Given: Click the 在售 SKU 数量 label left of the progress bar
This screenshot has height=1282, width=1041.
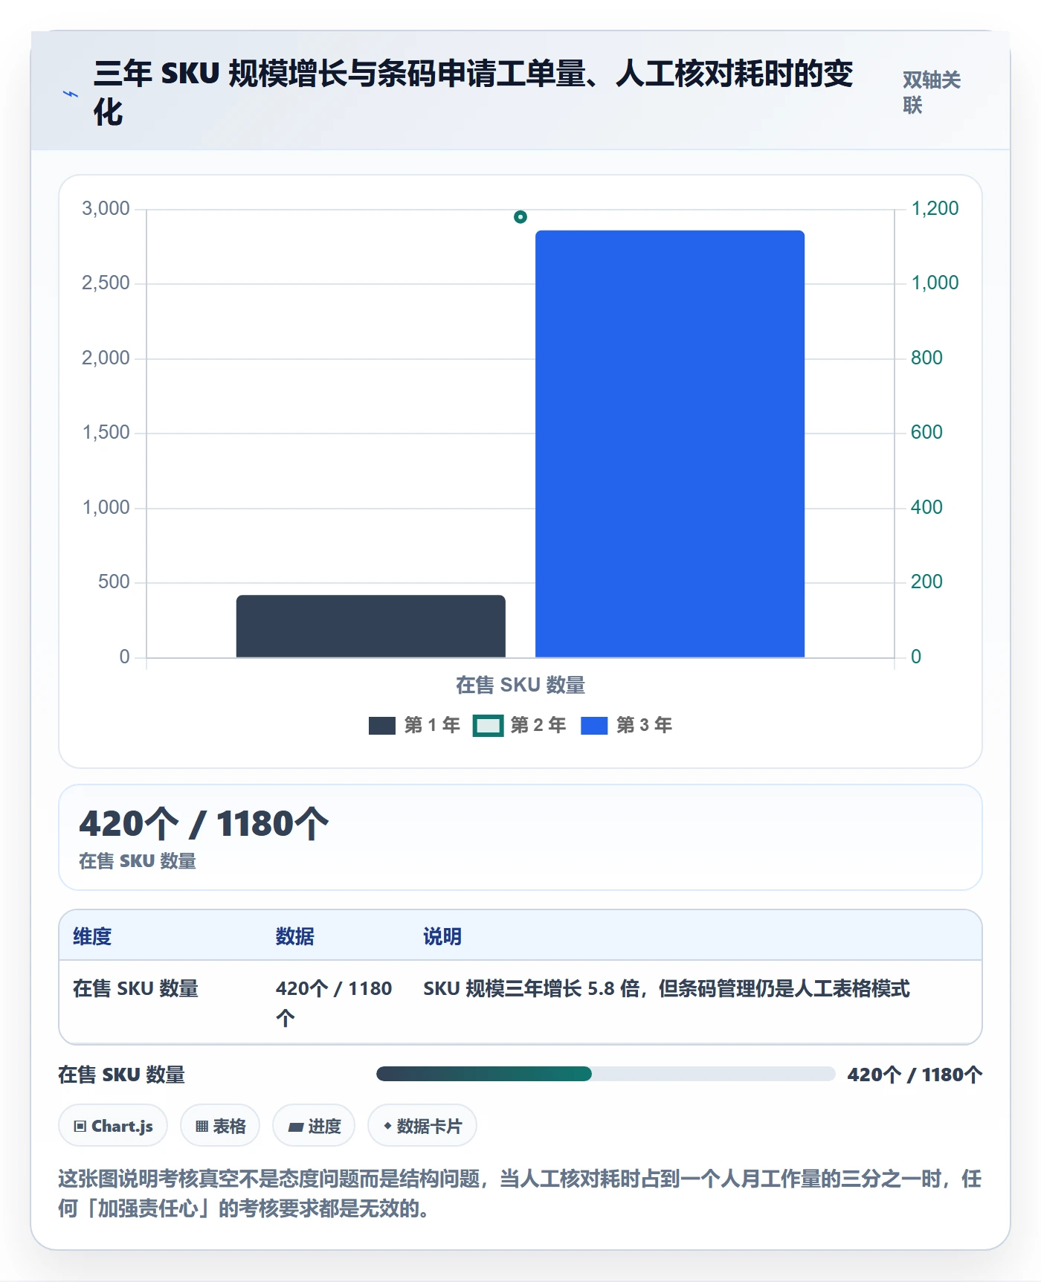Looking at the screenshot, I should (122, 1075).
